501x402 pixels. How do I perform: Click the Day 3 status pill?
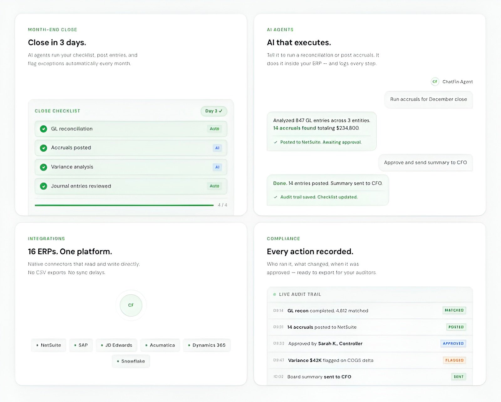214,111
